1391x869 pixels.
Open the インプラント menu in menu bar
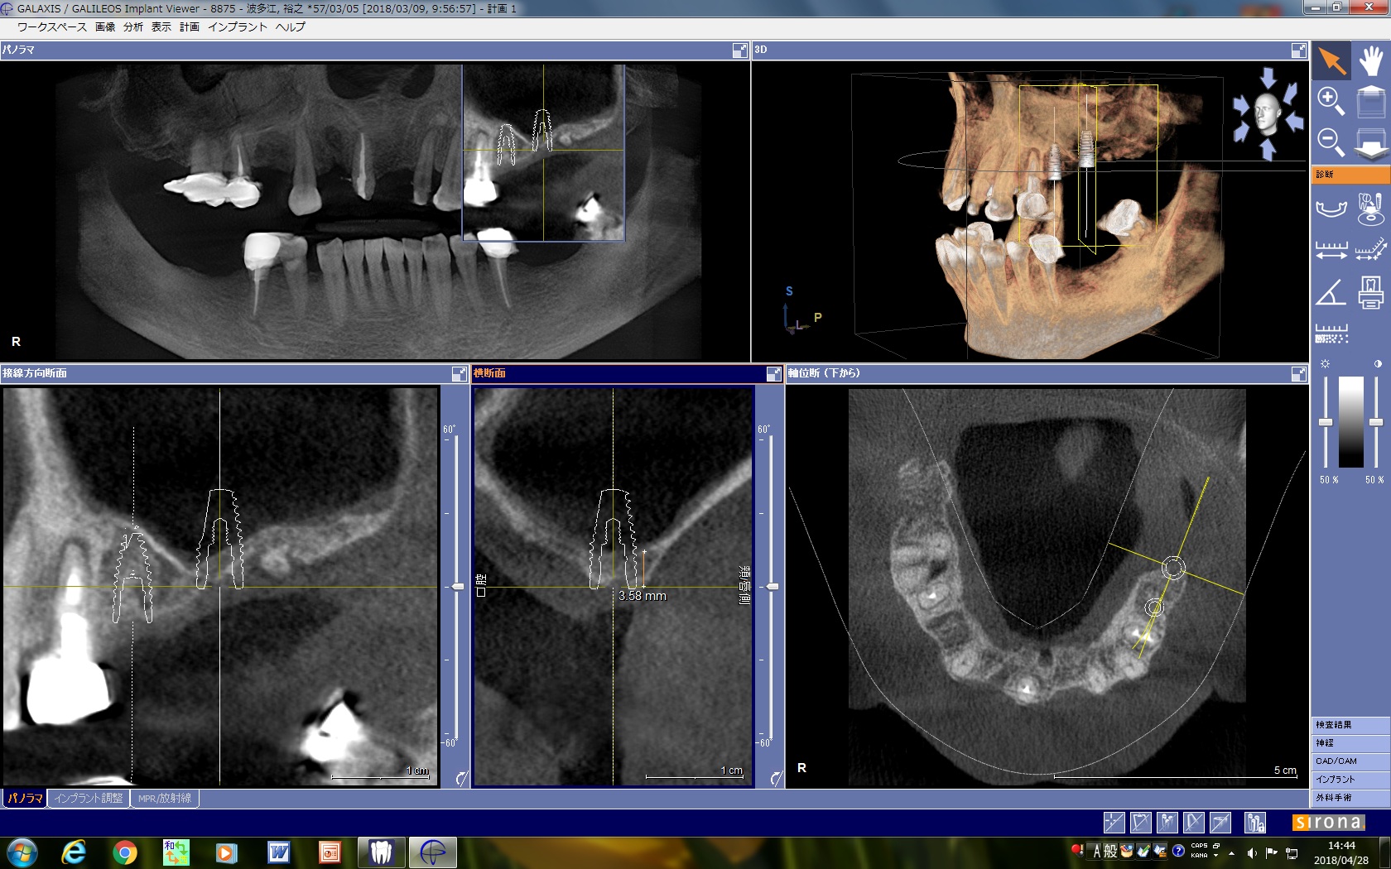(237, 26)
